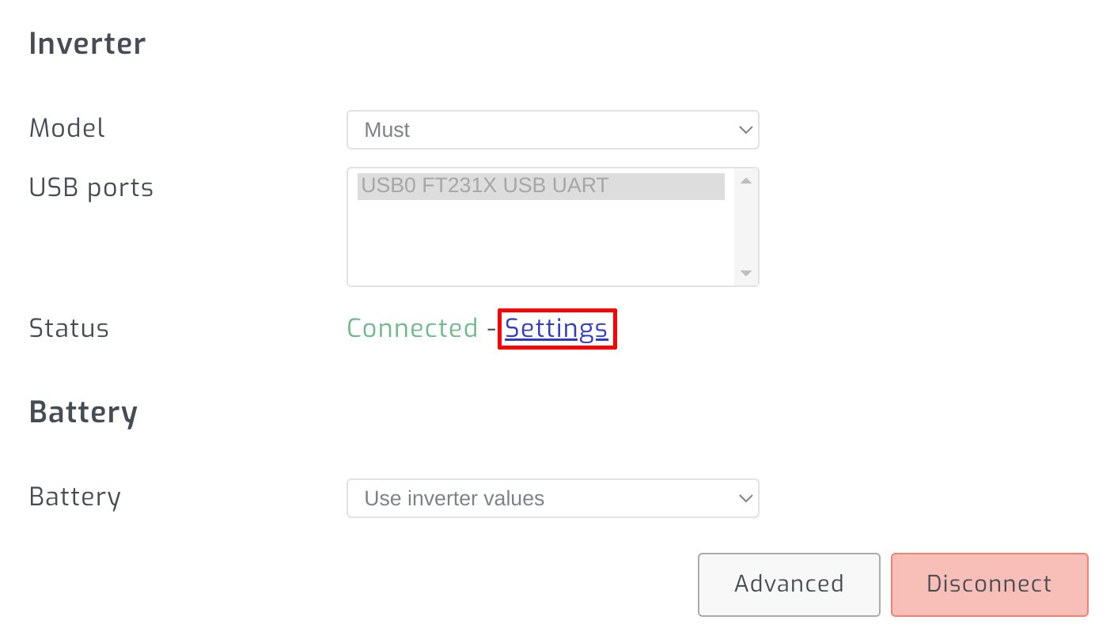Click the Model label
The image size is (1114, 639).
point(67,128)
